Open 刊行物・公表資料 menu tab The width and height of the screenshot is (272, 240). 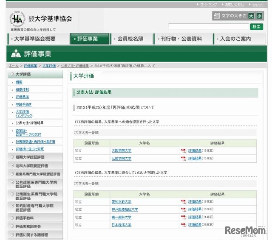coord(183,39)
